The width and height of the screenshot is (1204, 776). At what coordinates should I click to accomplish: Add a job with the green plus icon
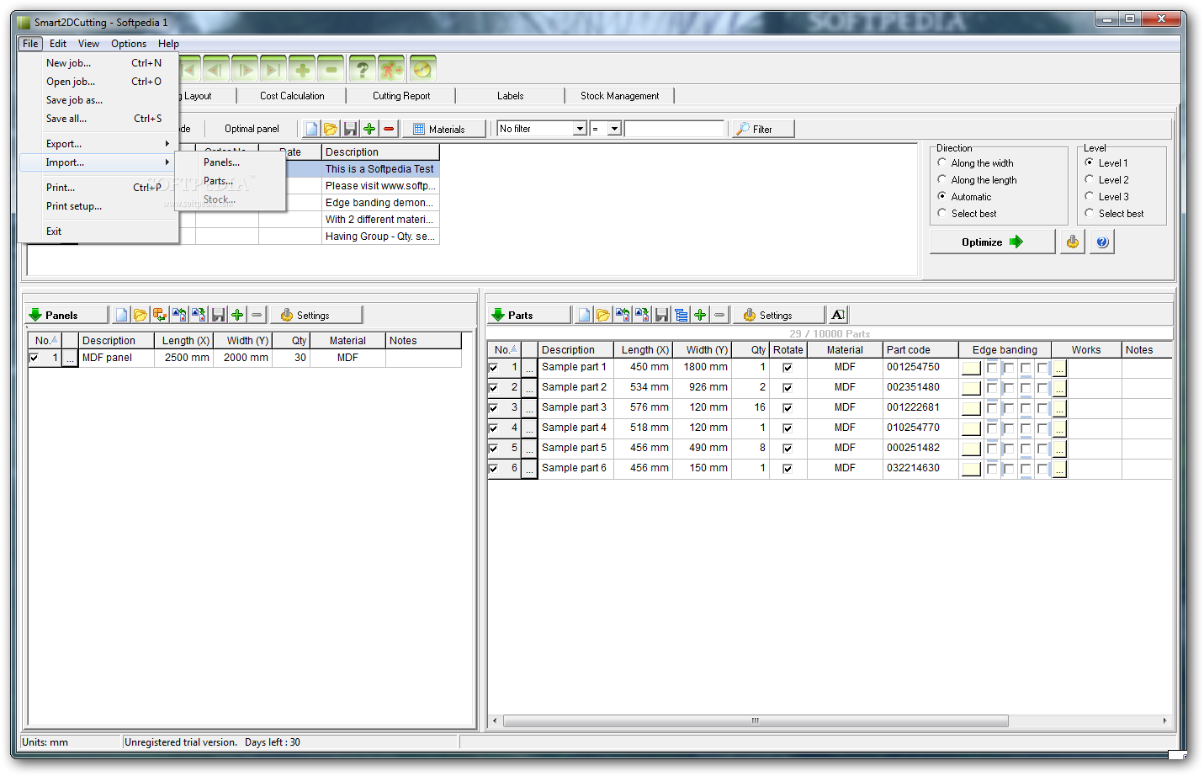(x=369, y=129)
